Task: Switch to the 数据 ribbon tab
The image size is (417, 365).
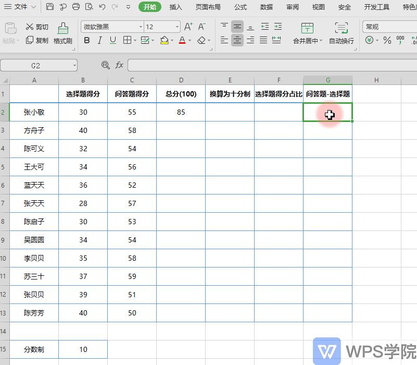Action: 266,7
